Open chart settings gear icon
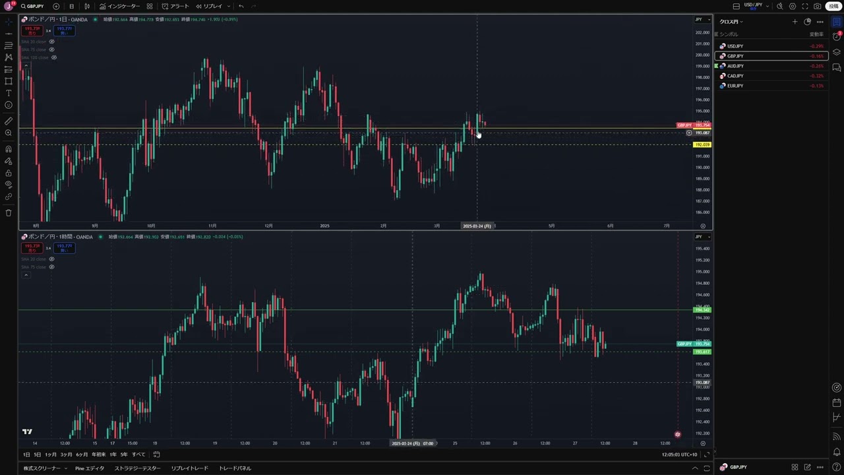This screenshot has height=475, width=844. point(793,6)
